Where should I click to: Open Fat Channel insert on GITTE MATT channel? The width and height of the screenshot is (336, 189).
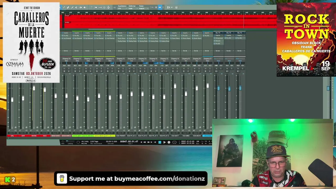[78, 38]
